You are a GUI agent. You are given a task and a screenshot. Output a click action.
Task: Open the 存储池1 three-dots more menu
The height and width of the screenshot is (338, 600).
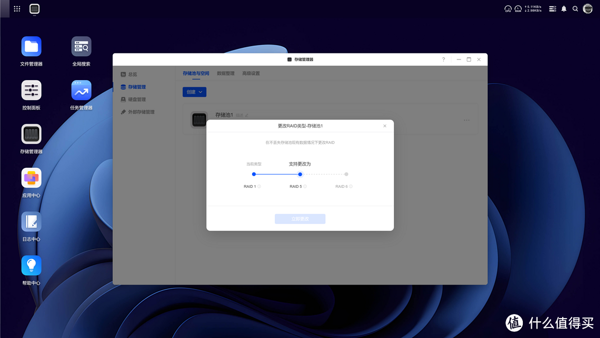(x=467, y=120)
